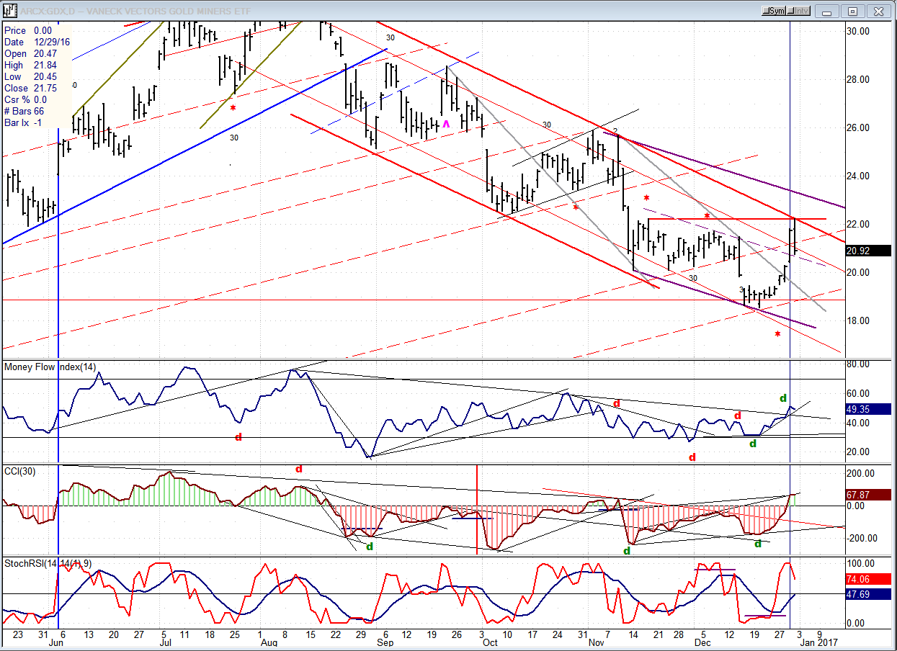Image resolution: width=897 pixels, height=651 pixels.
Task: Click the 22.00 price axis label
Action: (x=857, y=224)
